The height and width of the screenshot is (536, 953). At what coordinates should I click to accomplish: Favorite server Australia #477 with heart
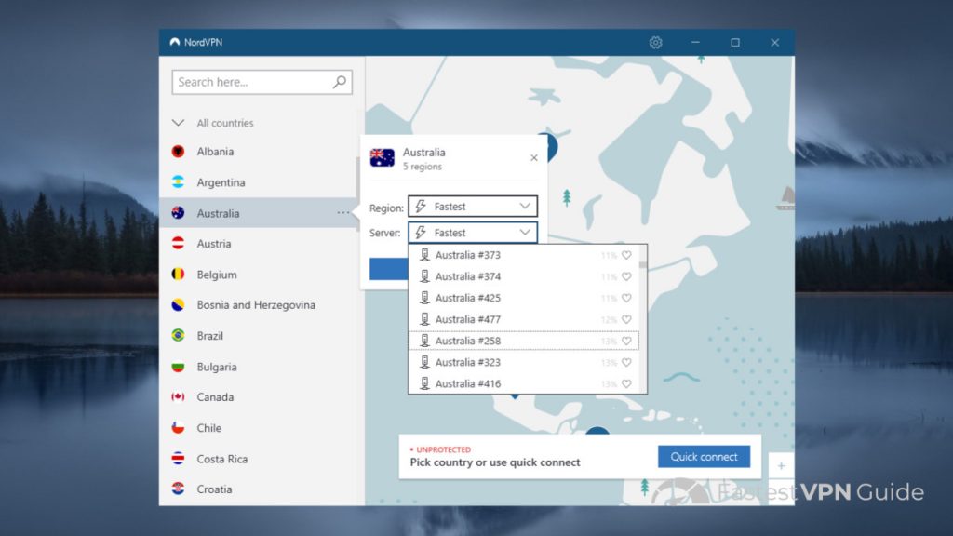click(626, 319)
